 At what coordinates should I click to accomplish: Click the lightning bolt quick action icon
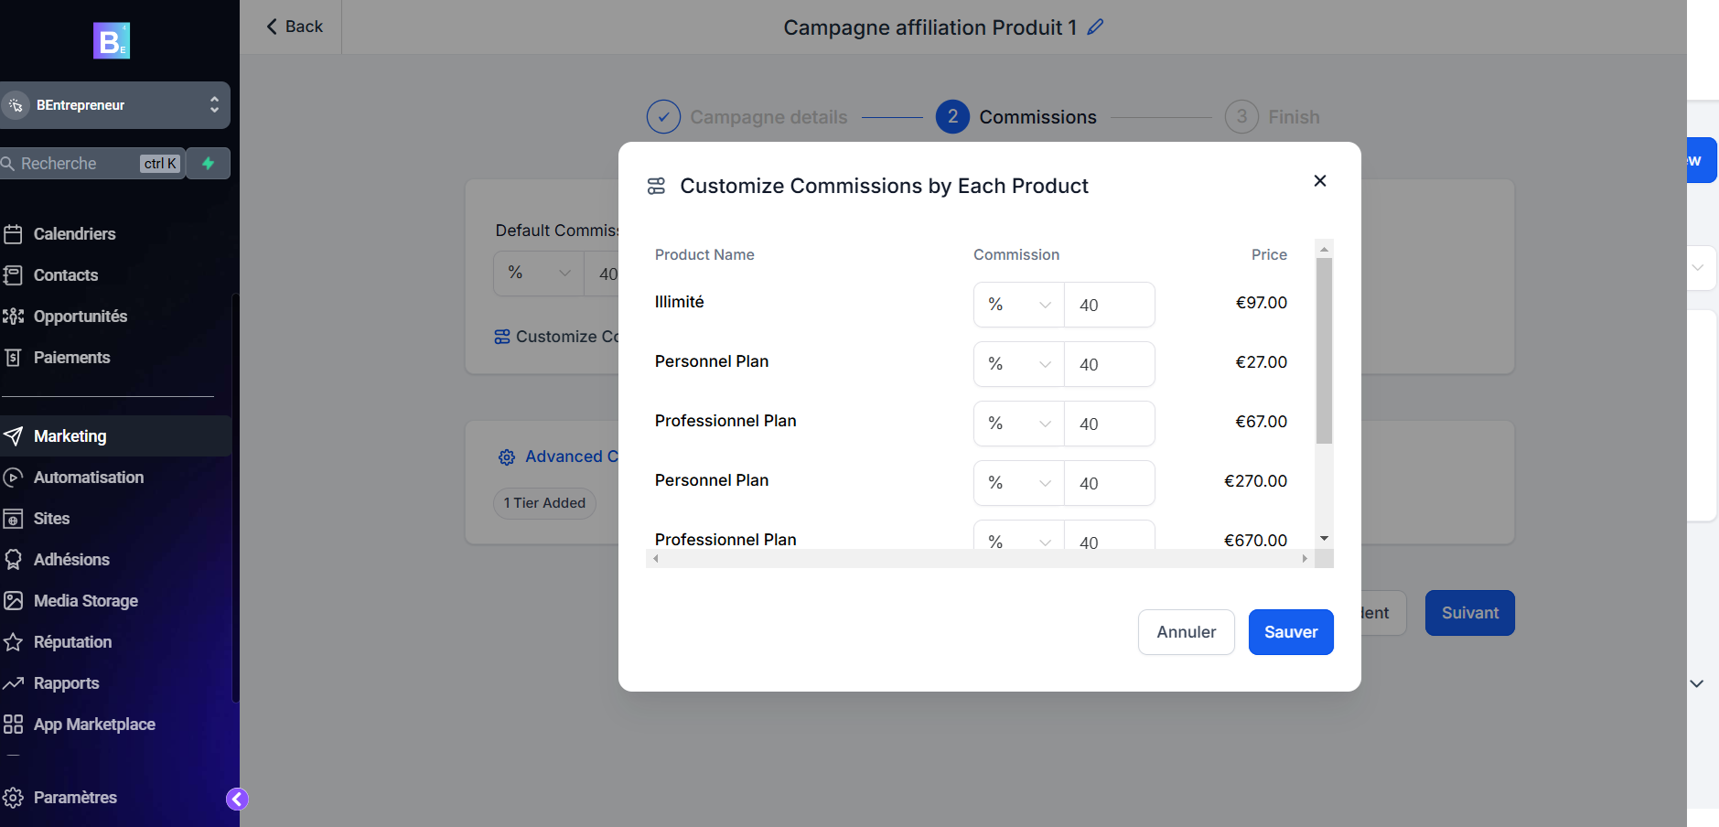pyautogui.click(x=209, y=163)
